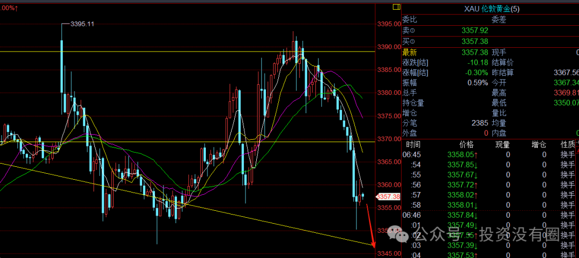Select the XAU 伦敦黄金(5) title
This screenshot has height=258, width=579.
coord(492,9)
